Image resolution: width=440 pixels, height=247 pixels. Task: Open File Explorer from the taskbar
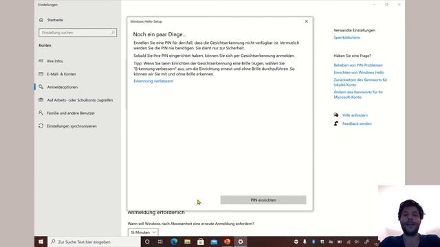pos(187,242)
